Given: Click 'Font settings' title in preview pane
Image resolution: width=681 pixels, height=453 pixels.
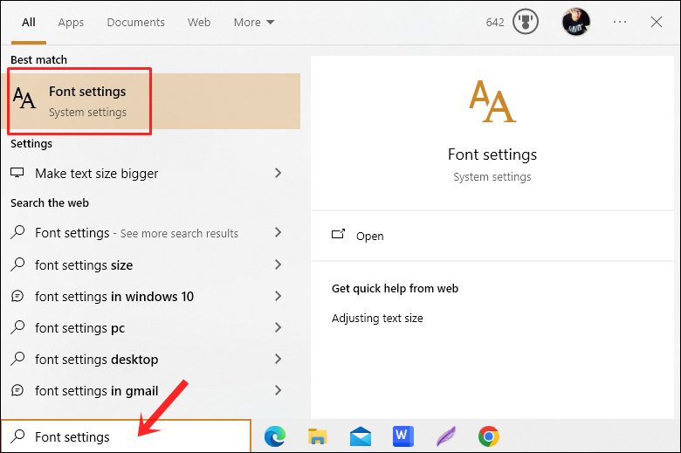Looking at the screenshot, I should [492, 154].
